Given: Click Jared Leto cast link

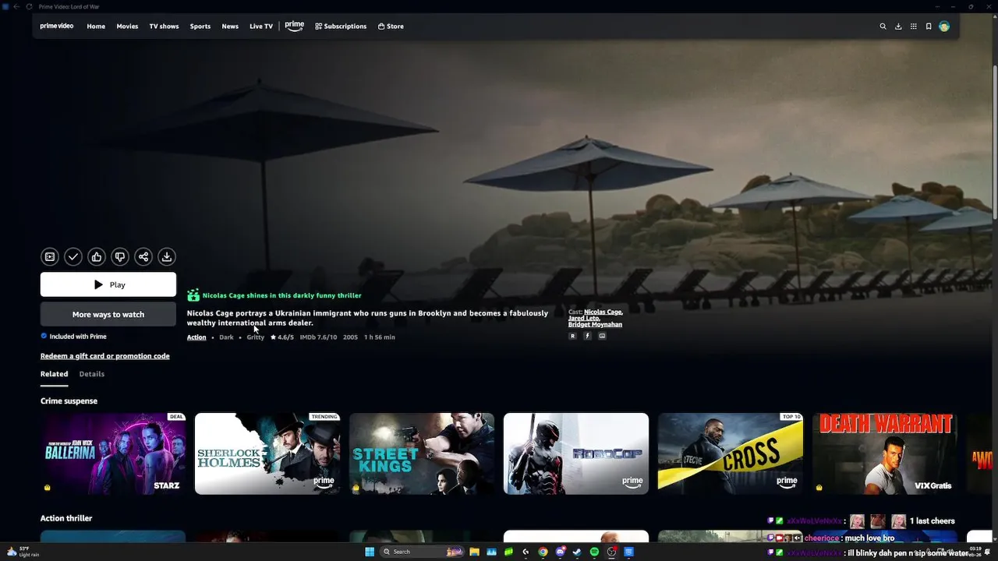Looking at the screenshot, I should [584, 318].
